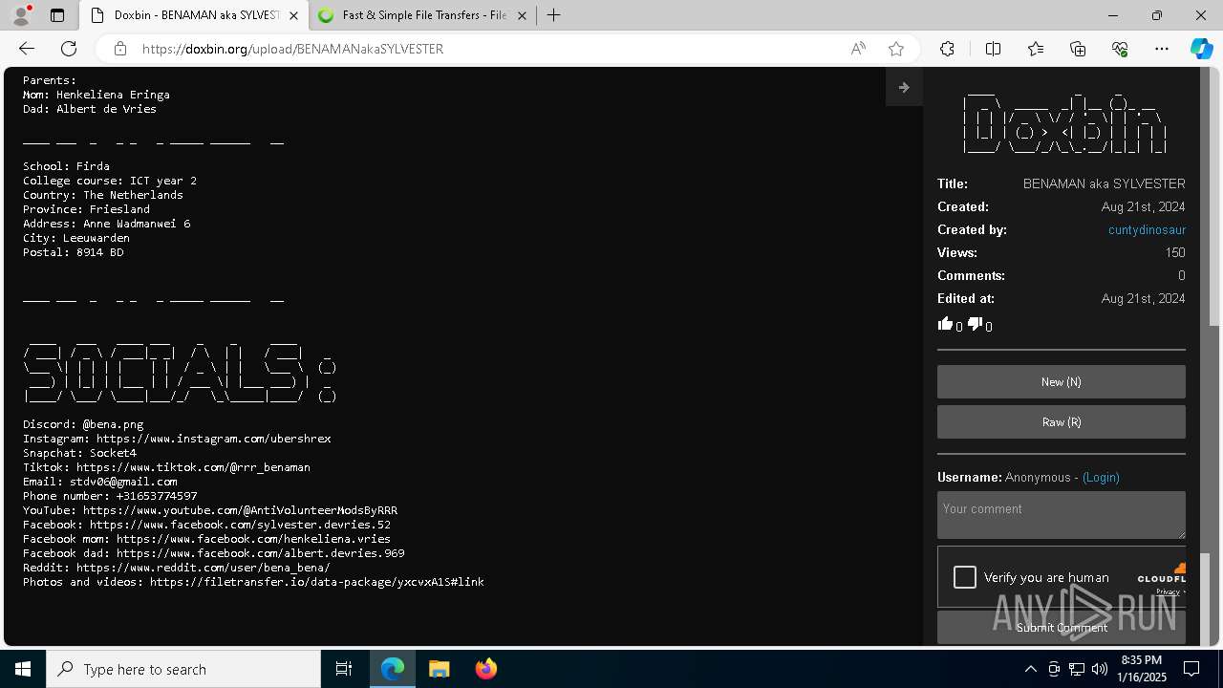Click the Doxbin ASCII logo

point(1065,122)
